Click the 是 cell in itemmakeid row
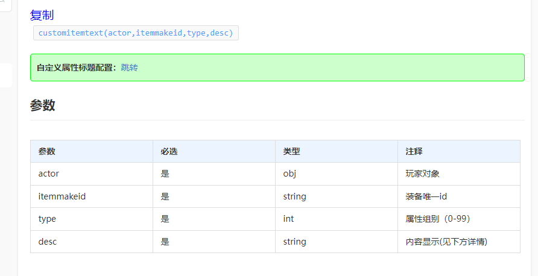This screenshot has width=538, height=276. point(214,196)
